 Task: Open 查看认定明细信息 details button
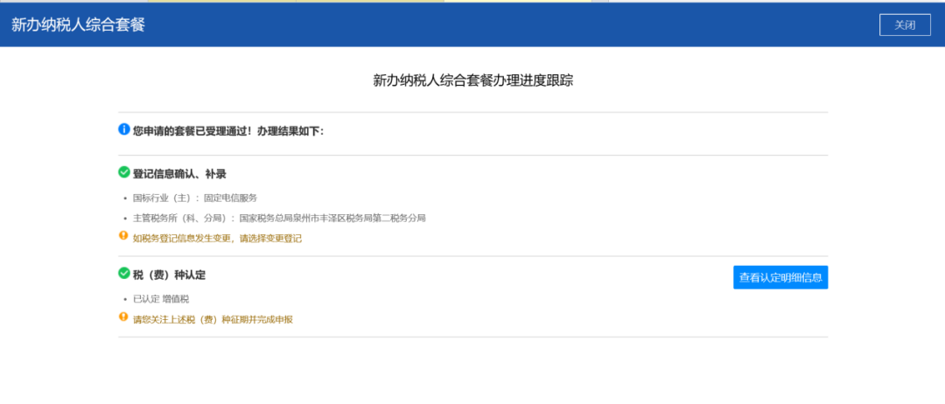pyautogui.click(x=780, y=277)
